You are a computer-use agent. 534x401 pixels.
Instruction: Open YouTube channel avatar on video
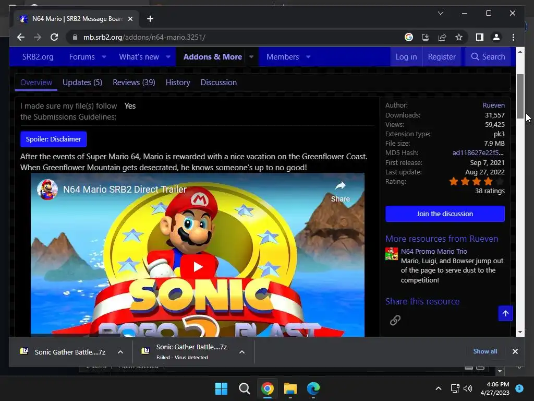47,189
